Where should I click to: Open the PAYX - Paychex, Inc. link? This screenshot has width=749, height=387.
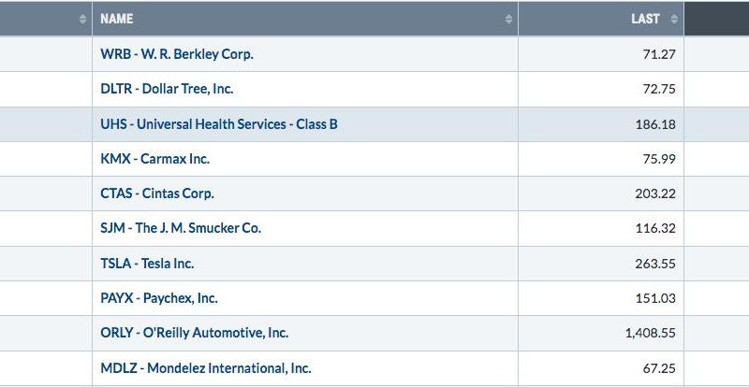coord(159,298)
